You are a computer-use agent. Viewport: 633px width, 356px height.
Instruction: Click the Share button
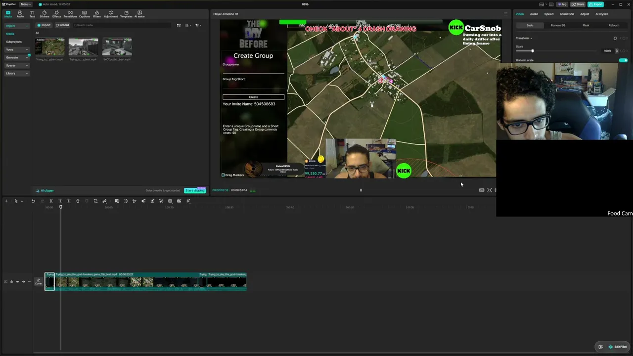[578, 4]
